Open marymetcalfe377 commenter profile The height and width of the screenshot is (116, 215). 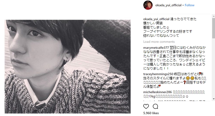pyautogui.click(x=156, y=48)
